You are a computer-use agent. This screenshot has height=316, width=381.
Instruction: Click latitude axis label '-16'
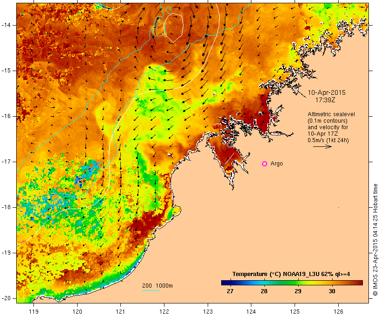(x=6, y=116)
